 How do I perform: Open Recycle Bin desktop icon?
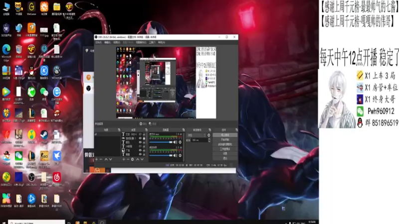pyautogui.click(x=19, y=51)
